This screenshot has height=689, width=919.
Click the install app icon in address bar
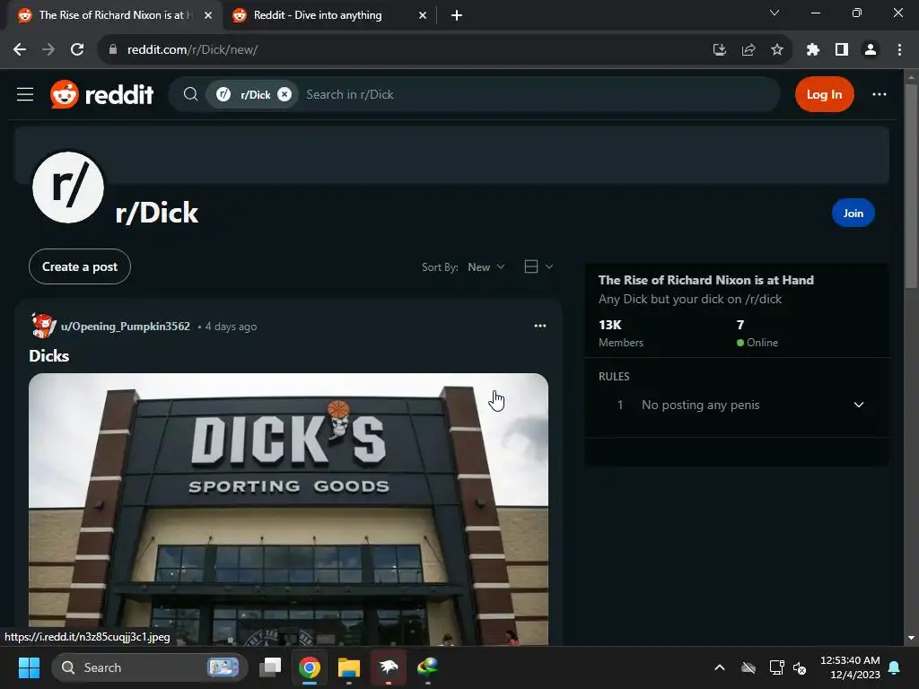[719, 50]
